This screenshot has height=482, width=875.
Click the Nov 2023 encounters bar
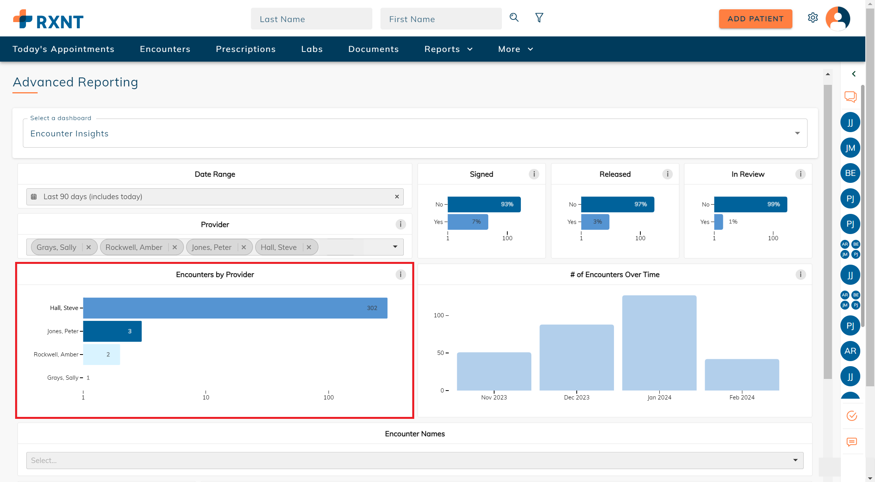(494, 371)
